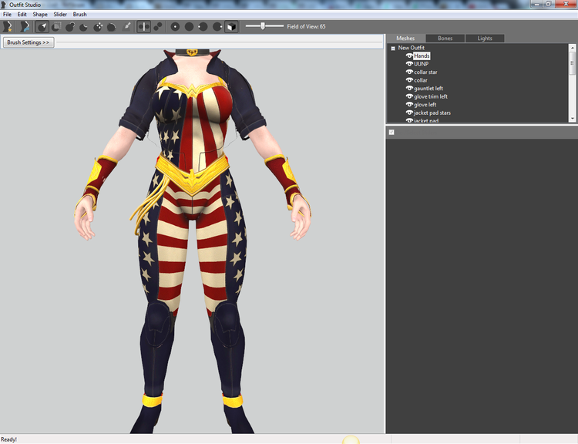Switch to the back view
The height and width of the screenshot is (444, 578).
point(189,26)
